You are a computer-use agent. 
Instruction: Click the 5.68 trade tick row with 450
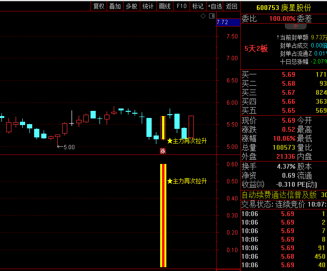tap(283, 256)
